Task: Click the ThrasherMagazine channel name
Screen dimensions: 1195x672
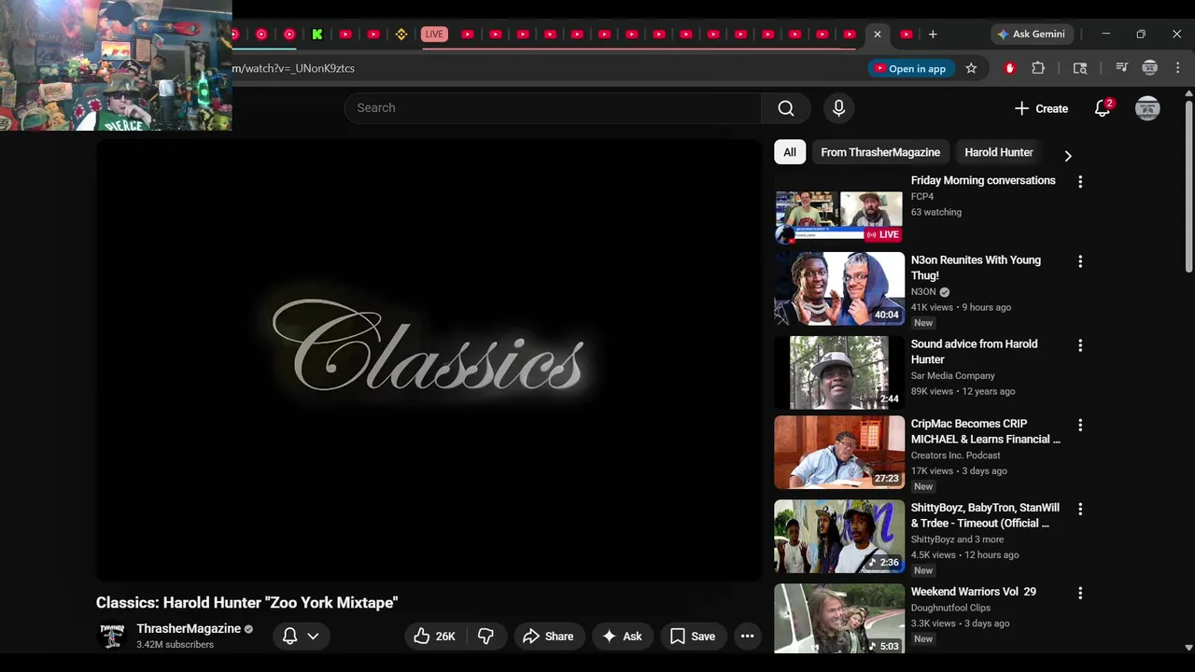Action: pyautogui.click(x=189, y=629)
